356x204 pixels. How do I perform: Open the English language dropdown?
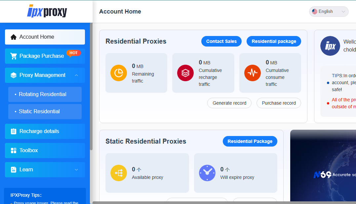[329, 12]
